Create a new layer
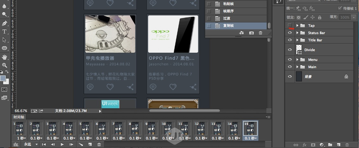The image size is (359, 148). click(339, 144)
